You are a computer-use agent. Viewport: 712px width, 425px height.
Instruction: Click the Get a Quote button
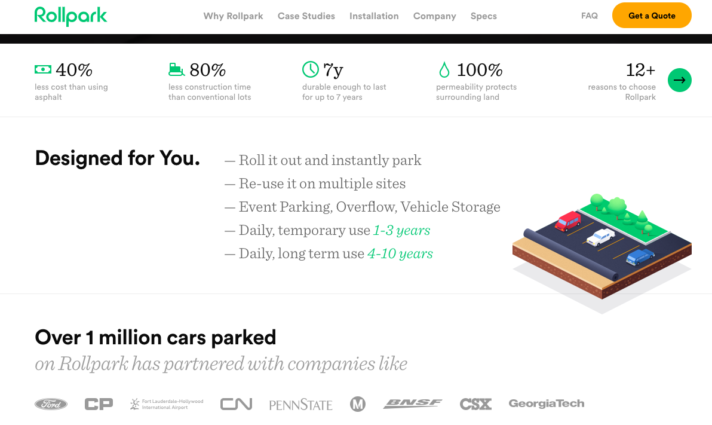point(652,15)
